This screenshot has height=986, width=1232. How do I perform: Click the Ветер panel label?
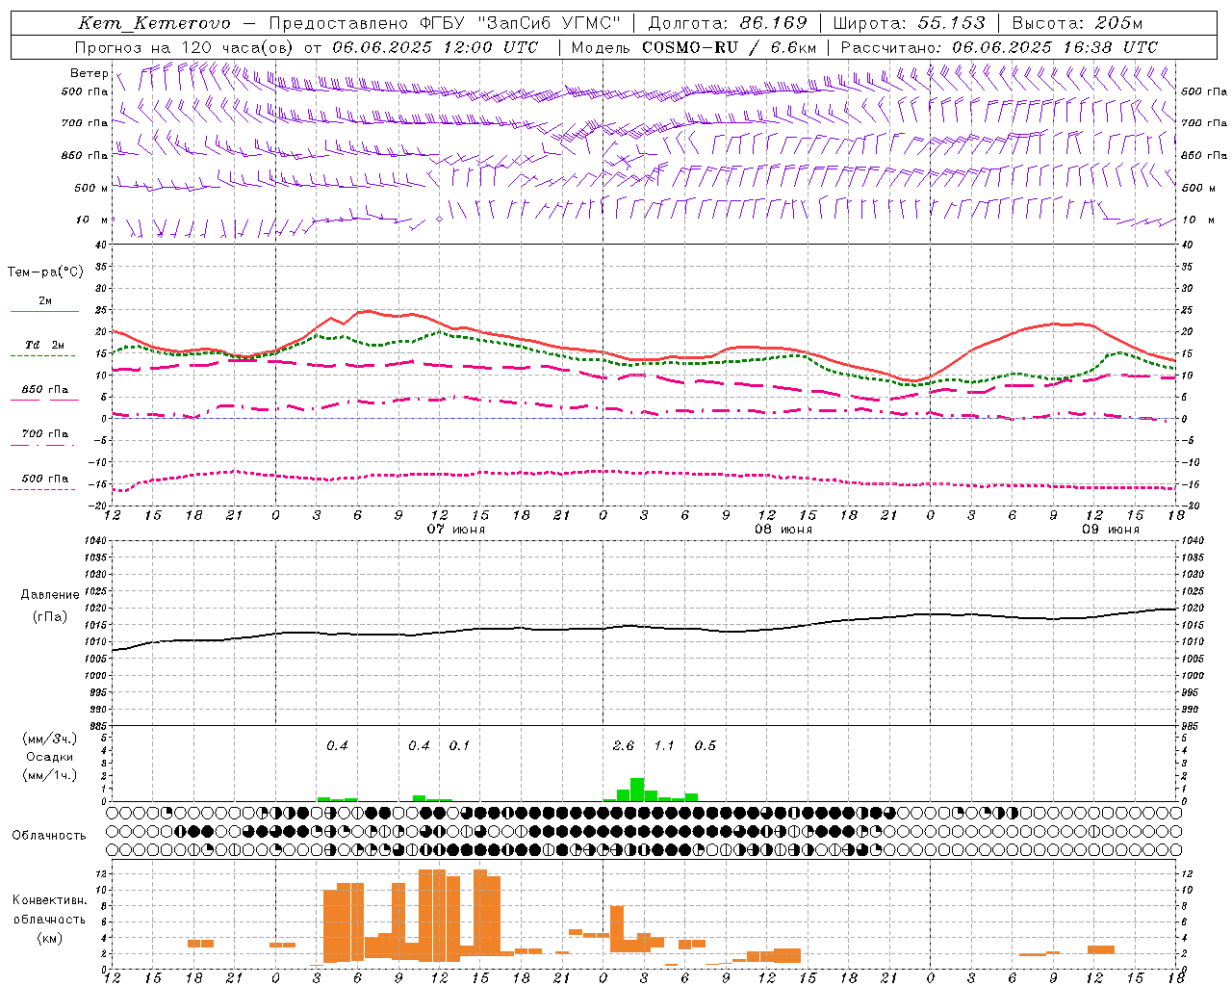coord(89,73)
